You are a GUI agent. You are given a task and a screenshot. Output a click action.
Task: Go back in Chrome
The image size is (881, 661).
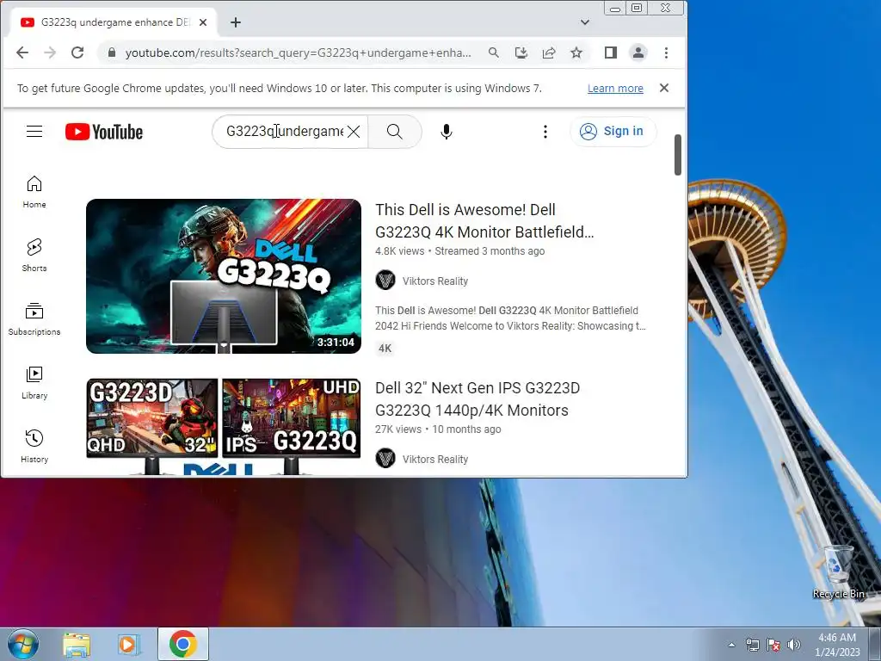point(22,53)
